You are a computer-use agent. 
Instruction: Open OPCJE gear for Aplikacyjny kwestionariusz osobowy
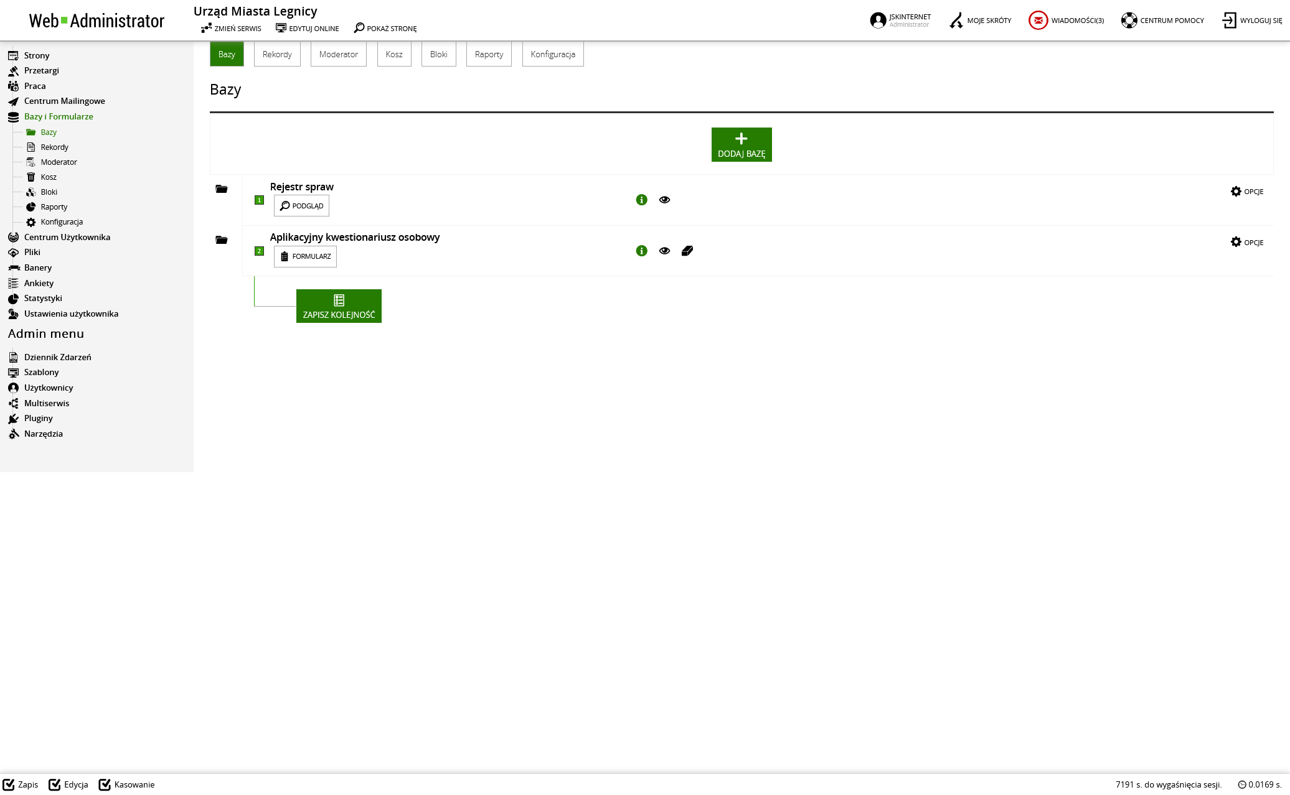pos(1246,243)
